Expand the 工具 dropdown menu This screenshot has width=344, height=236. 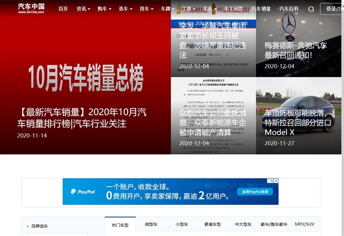click(x=189, y=9)
